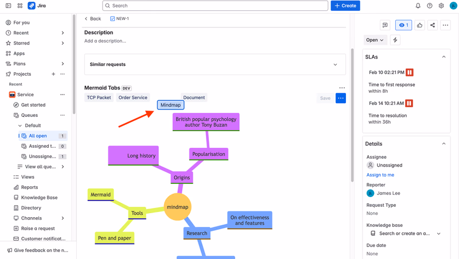
Task: Click the paused SLA icon for Feb 10
Action: (410, 72)
